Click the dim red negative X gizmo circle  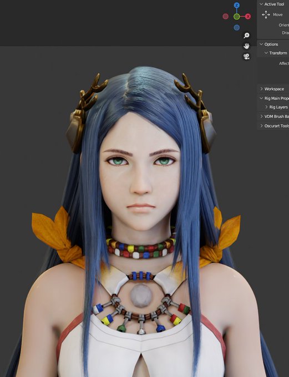(x=225, y=16)
